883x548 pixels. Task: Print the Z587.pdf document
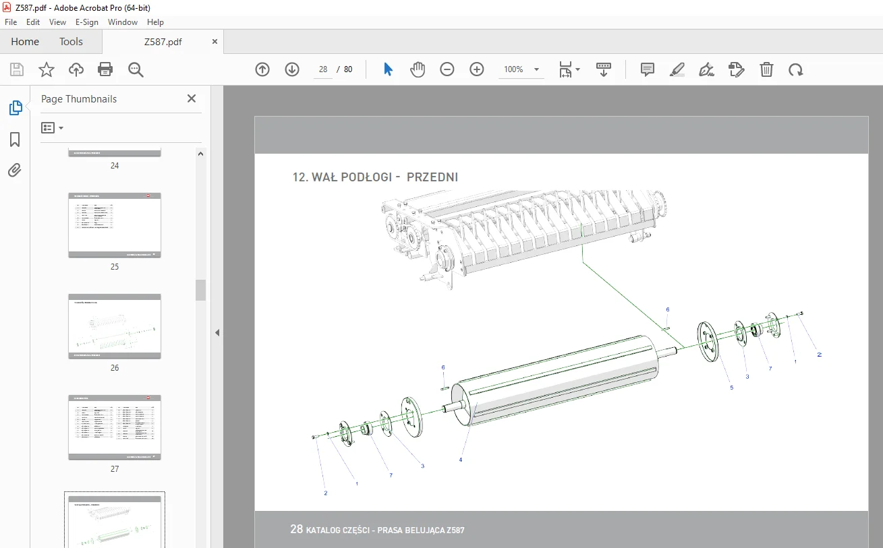pos(105,69)
